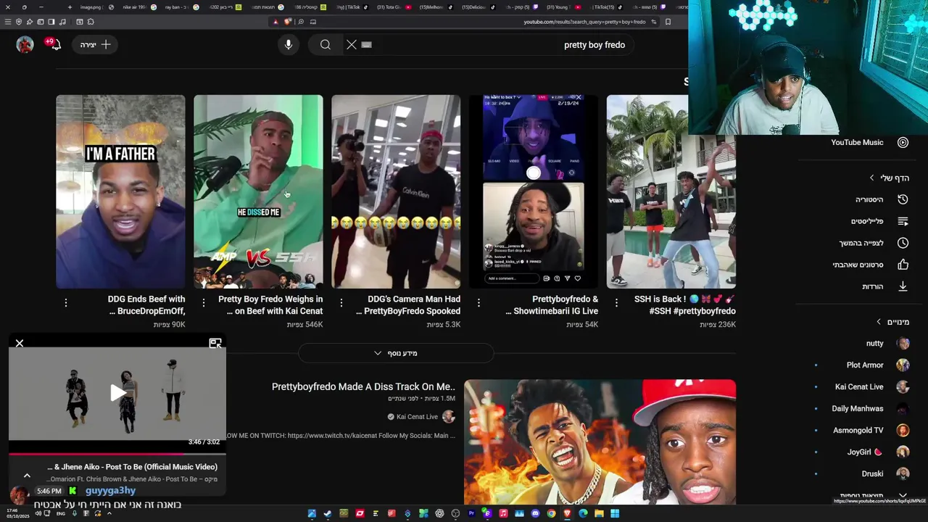Viewport: 928px width, 522px height.
Task: Seek on the mini player progress bar
Action: (117, 454)
